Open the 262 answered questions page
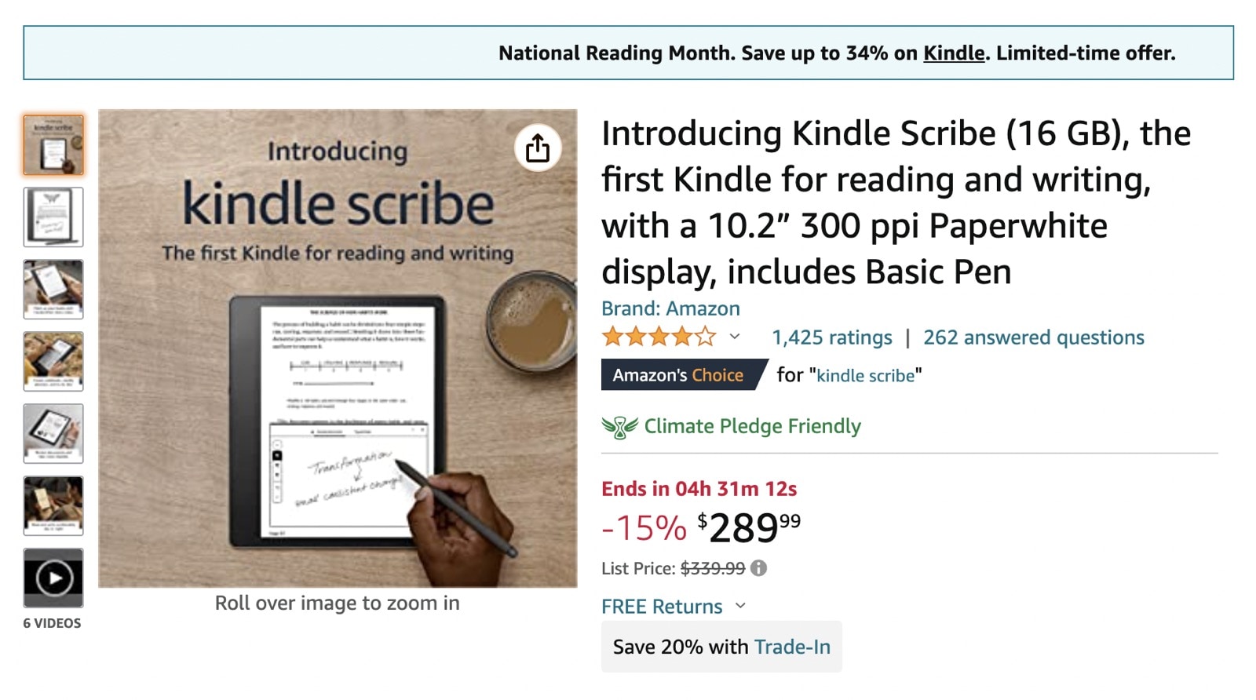The height and width of the screenshot is (700, 1256). [x=1035, y=337]
